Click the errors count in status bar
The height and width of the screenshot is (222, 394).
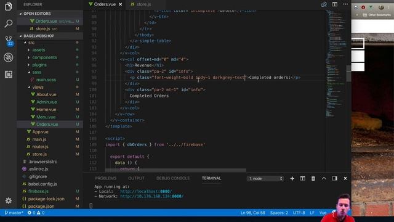(x=31, y=213)
